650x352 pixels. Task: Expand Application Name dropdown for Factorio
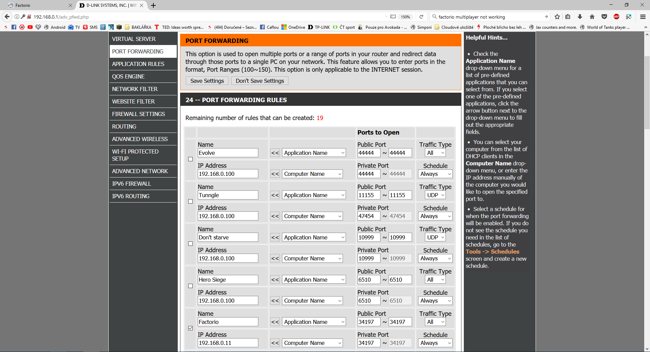(x=314, y=322)
